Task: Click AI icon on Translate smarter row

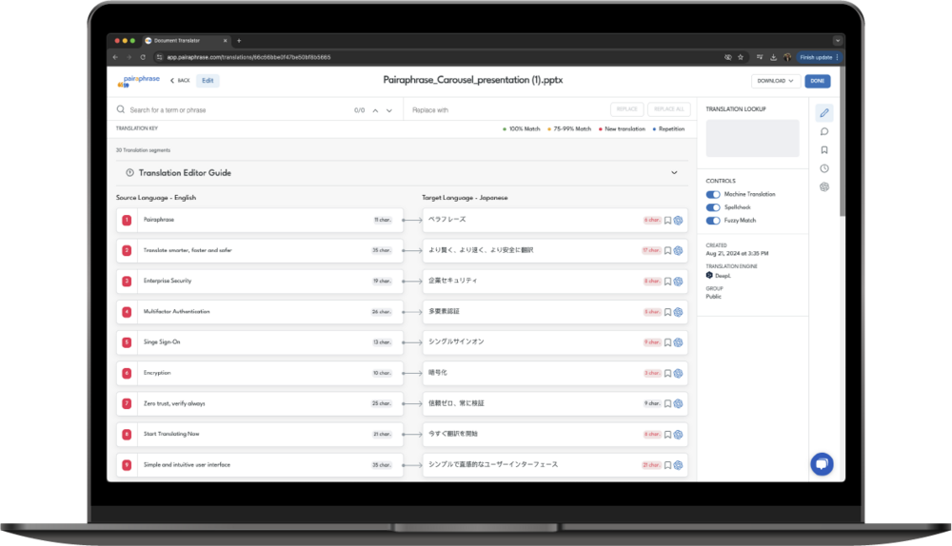Action: click(678, 250)
